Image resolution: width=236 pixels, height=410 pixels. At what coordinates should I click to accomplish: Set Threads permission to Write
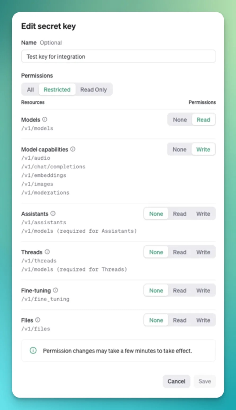click(x=203, y=252)
